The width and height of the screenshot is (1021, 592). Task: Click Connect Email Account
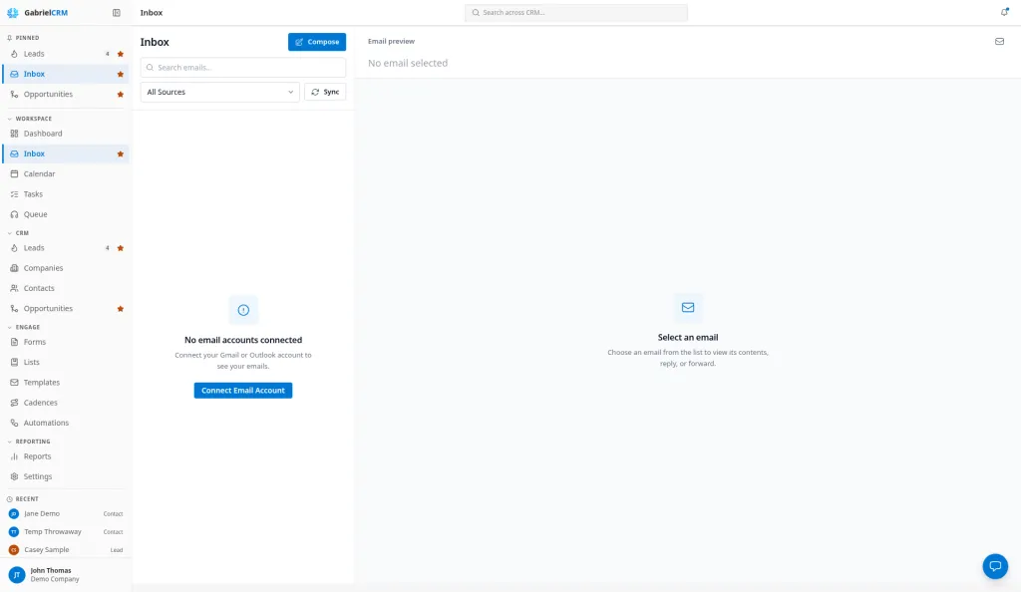(x=243, y=391)
